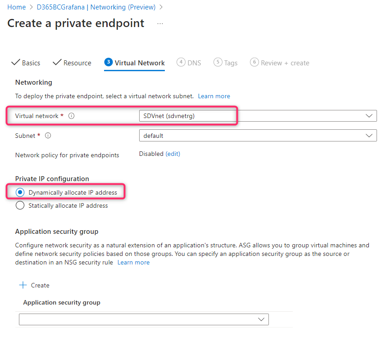The width and height of the screenshot is (386, 337).
Task: Switch to the Review + create tab
Action: [286, 63]
